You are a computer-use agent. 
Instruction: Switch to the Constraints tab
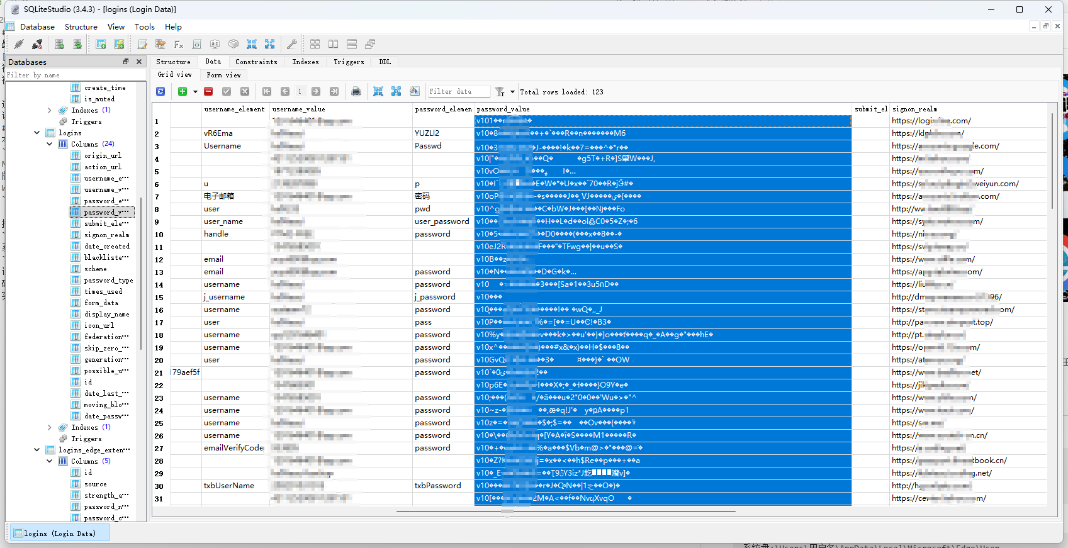pyautogui.click(x=256, y=62)
